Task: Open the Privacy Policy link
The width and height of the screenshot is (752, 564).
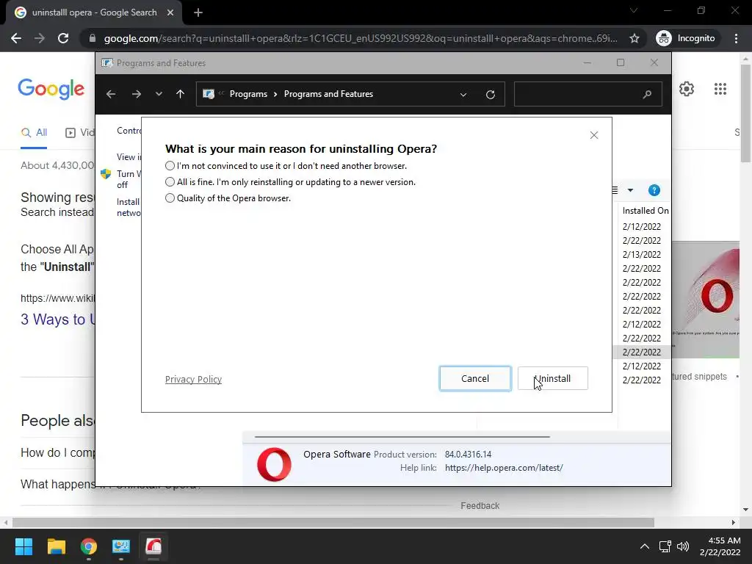Action: pyautogui.click(x=193, y=380)
